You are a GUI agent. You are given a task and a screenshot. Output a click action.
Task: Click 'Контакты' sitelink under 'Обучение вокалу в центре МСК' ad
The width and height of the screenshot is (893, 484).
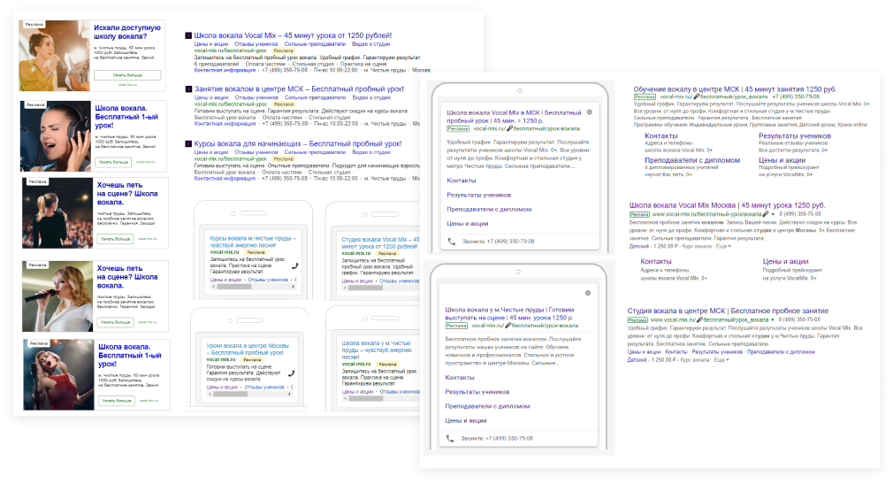pos(661,135)
